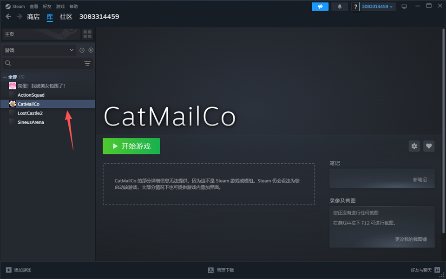Expand the 游戏 filter dropdown

click(x=39, y=50)
